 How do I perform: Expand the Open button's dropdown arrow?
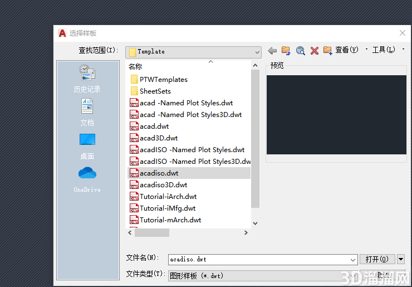click(x=401, y=259)
